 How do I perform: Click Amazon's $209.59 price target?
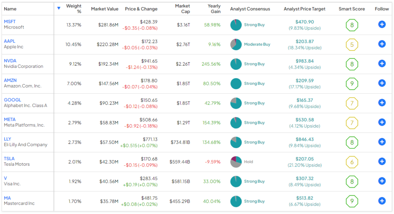[304, 81]
